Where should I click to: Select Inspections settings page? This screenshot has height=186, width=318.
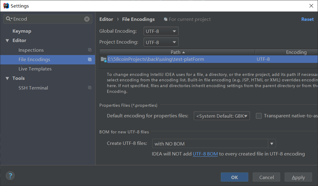[x=31, y=50]
